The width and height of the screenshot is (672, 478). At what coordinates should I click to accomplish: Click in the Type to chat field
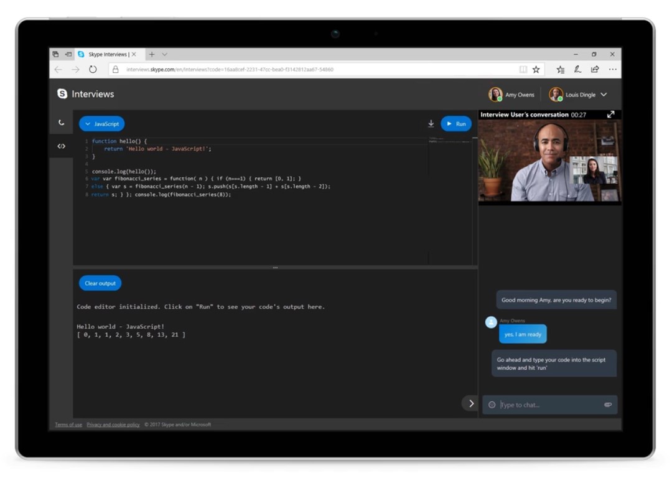[x=550, y=405]
